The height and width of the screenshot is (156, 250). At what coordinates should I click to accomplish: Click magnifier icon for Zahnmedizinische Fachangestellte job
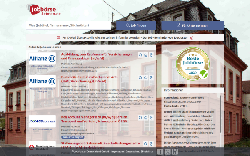(146, 144)
